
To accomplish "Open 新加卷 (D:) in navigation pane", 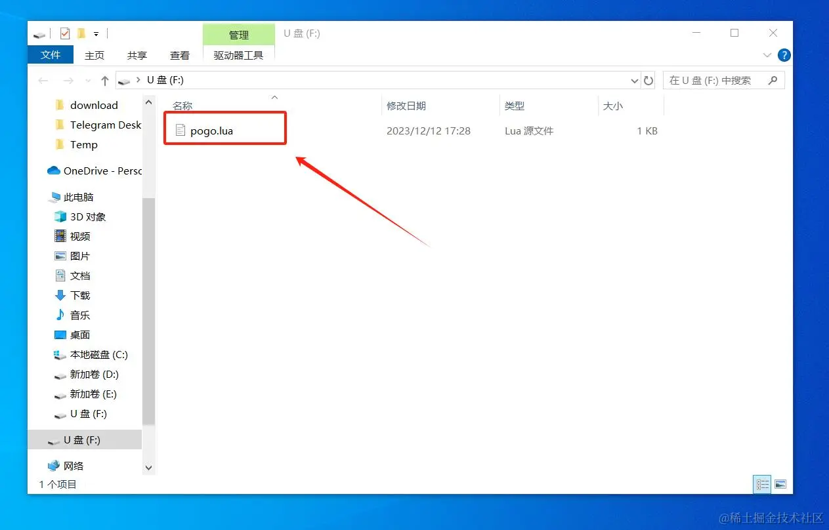I will (x=95, y=374).
